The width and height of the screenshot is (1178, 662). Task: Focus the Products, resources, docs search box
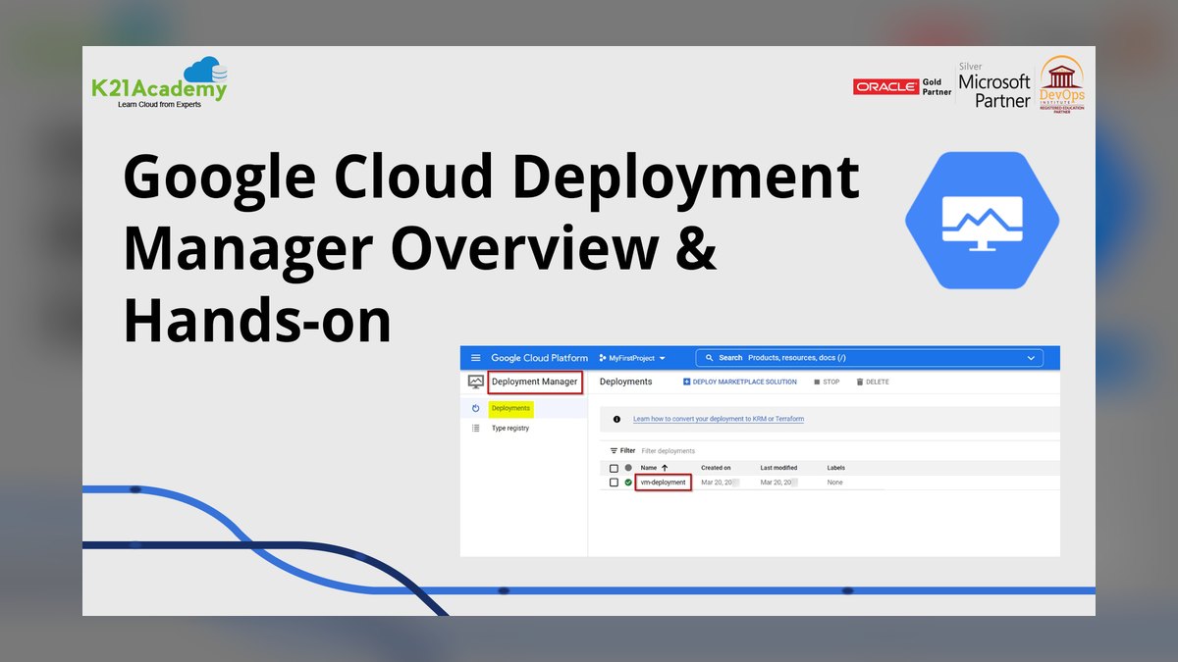click(x=869, y=358)
